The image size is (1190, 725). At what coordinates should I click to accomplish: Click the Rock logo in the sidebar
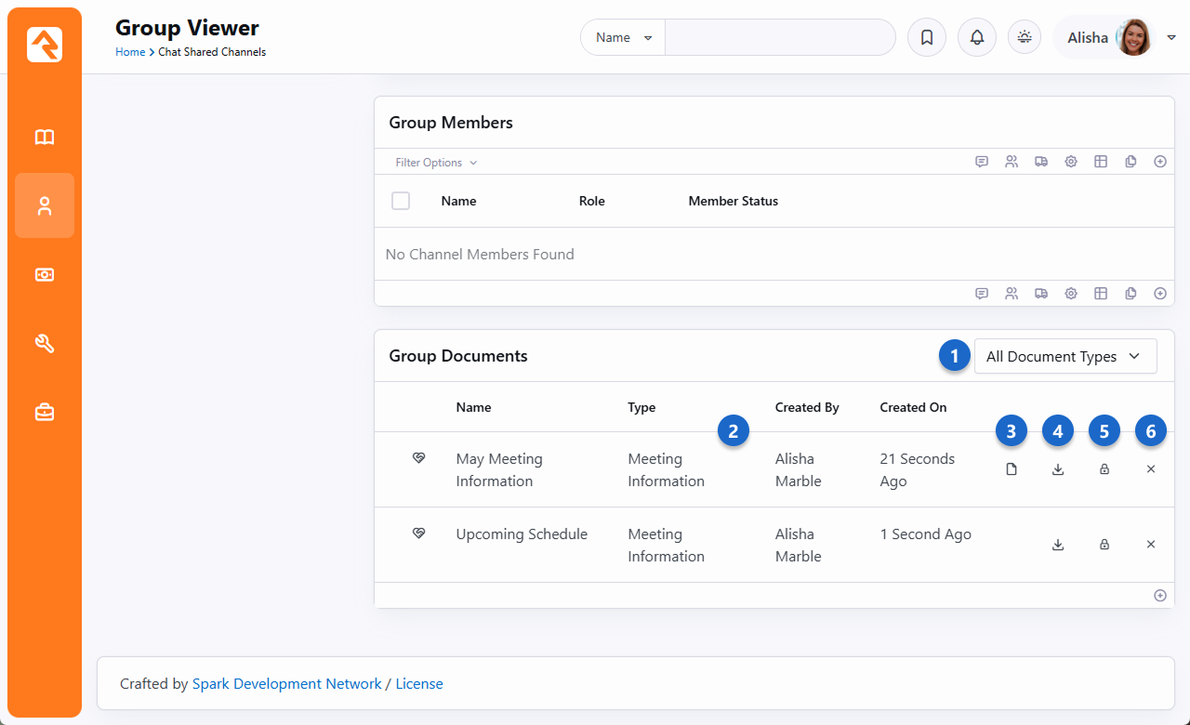coord(45,45)
